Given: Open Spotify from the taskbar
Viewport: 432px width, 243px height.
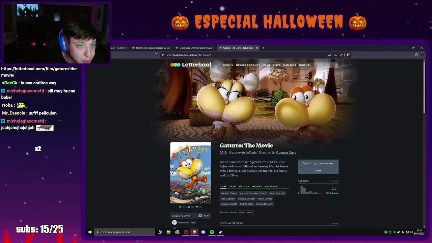Looking at the screenshot, I should (x=212, y=232).
